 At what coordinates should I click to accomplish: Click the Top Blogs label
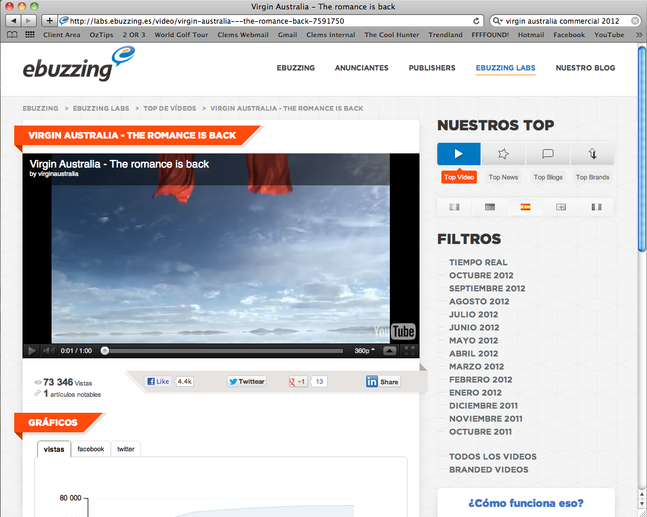[x=548, y=177]
